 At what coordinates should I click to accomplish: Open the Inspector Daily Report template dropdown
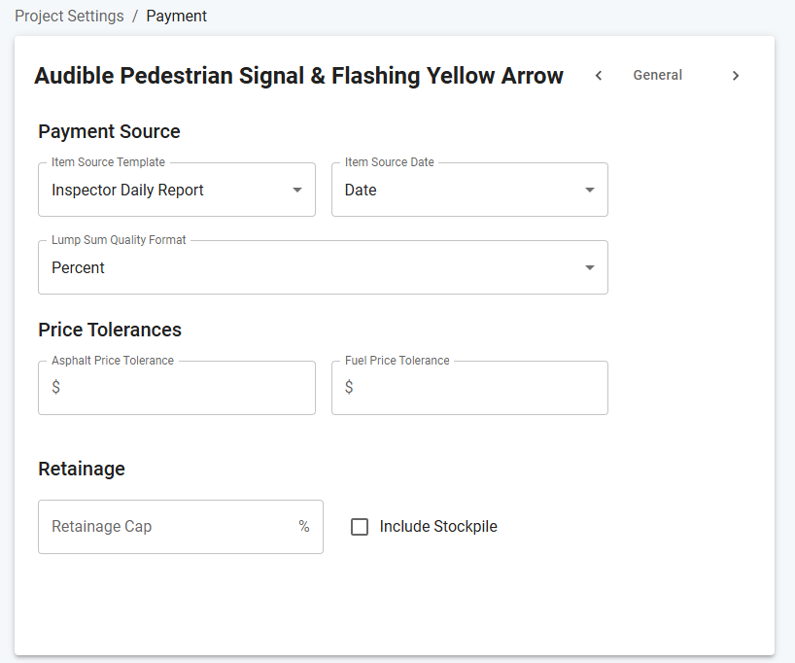point(177,190)
